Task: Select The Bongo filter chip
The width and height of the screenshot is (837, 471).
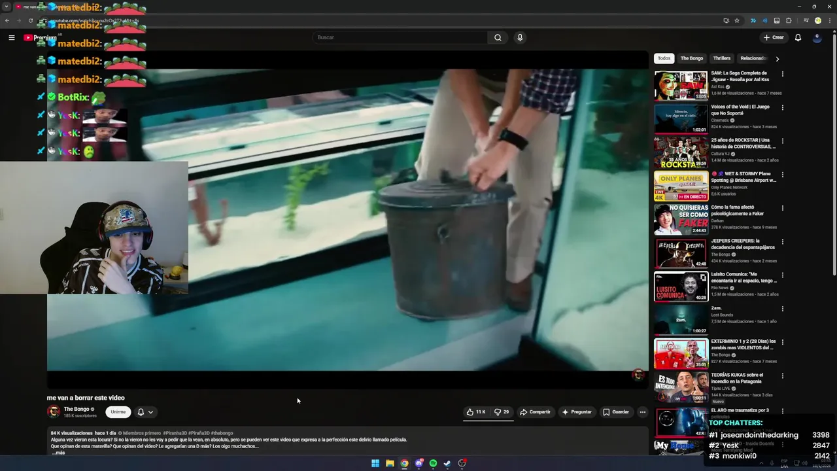Action: tap(692, 58)
